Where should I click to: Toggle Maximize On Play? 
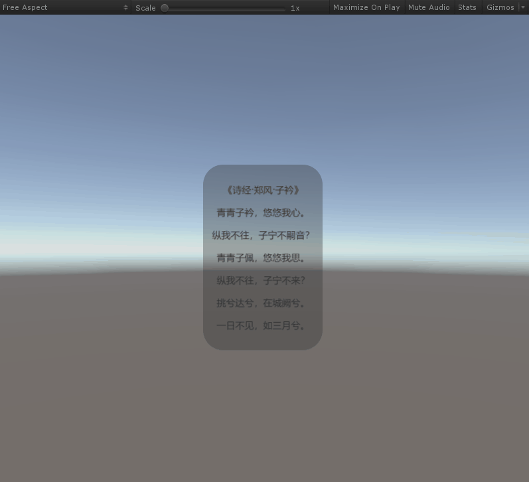tap(366, 7)
